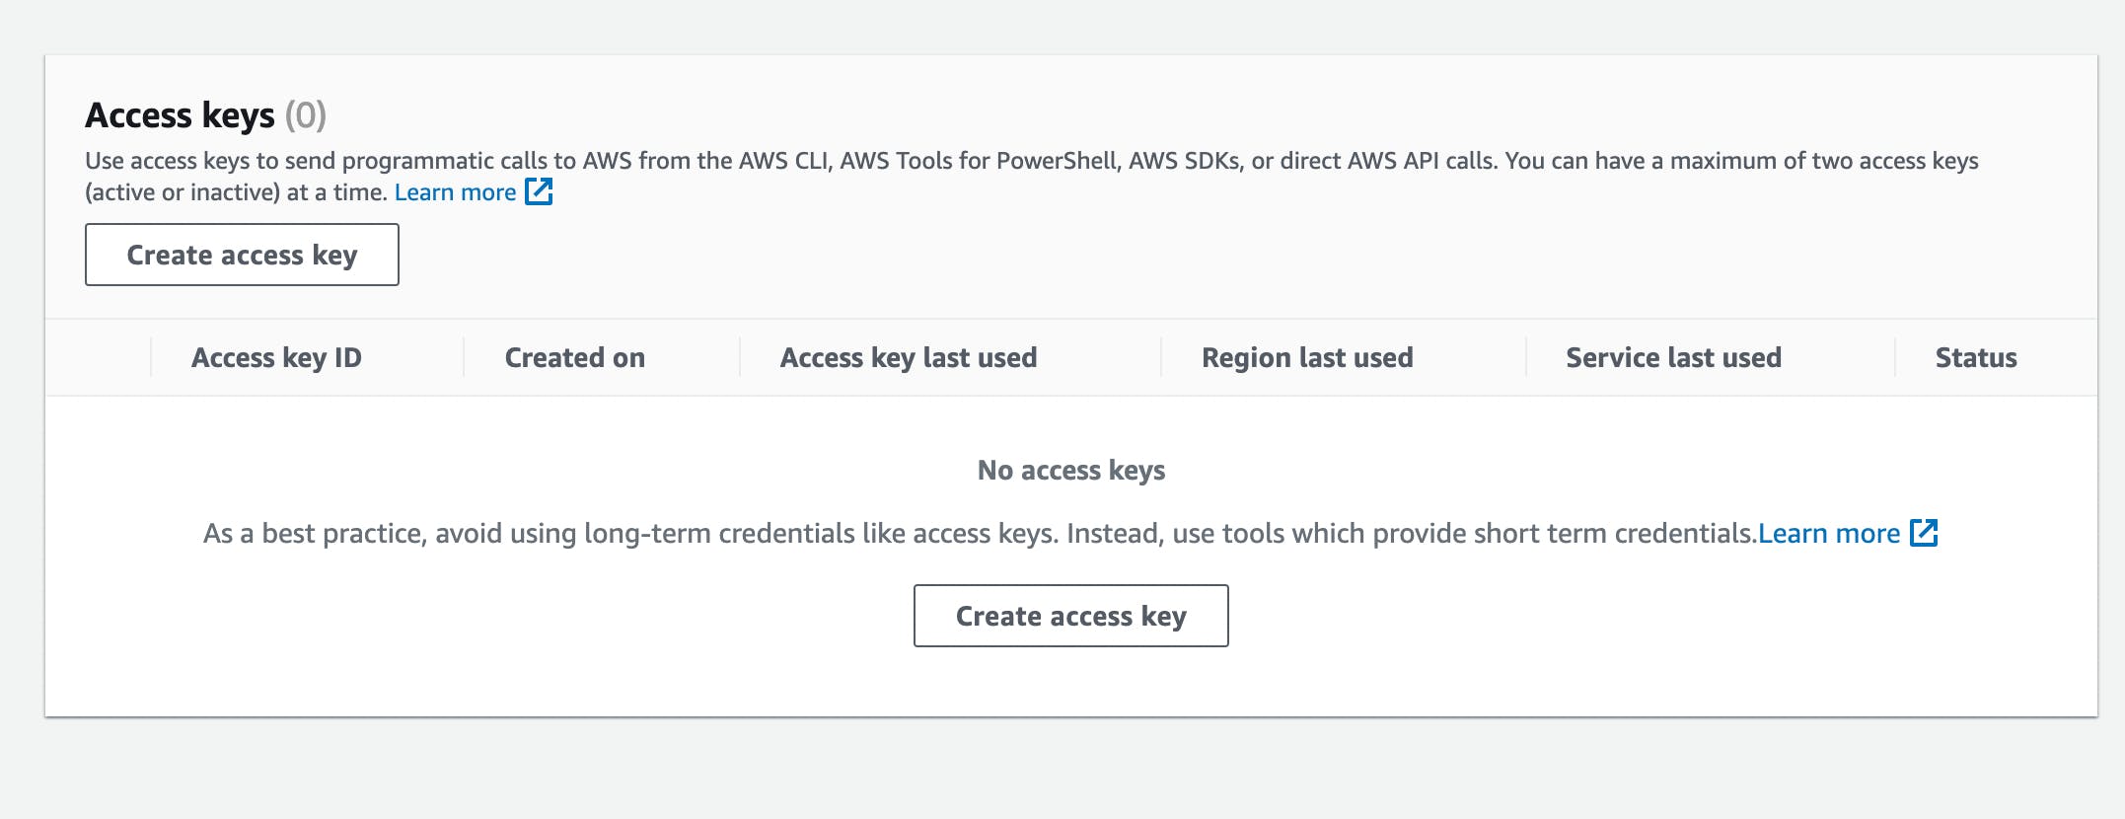Click the Access key ID column header
This screenshot has width=2125, height=819.
(276, 357)
